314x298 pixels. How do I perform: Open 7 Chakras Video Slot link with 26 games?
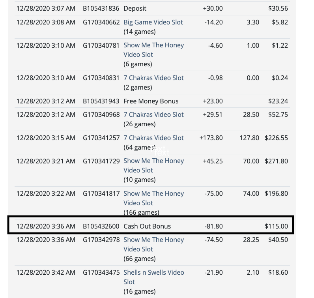(153, 114)
